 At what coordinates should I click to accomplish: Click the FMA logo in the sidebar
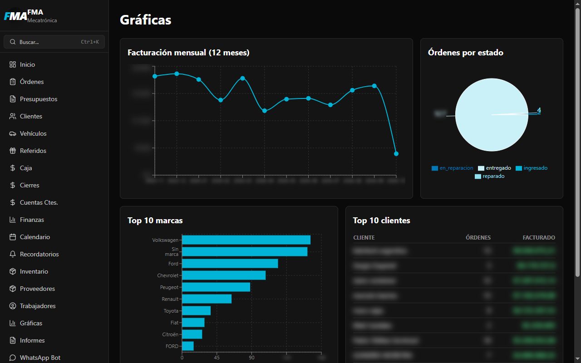coord(15,16)
